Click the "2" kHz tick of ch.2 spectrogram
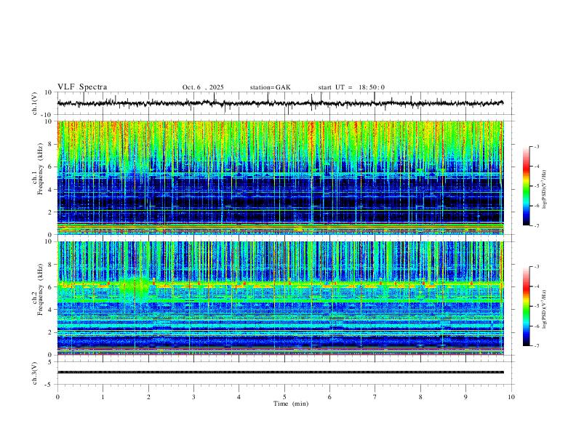576x445 pixels. [x=51, y=332]
